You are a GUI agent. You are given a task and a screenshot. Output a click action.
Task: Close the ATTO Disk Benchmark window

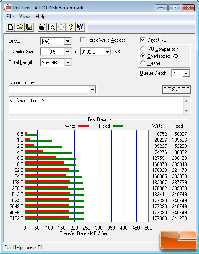click(188, 8)
